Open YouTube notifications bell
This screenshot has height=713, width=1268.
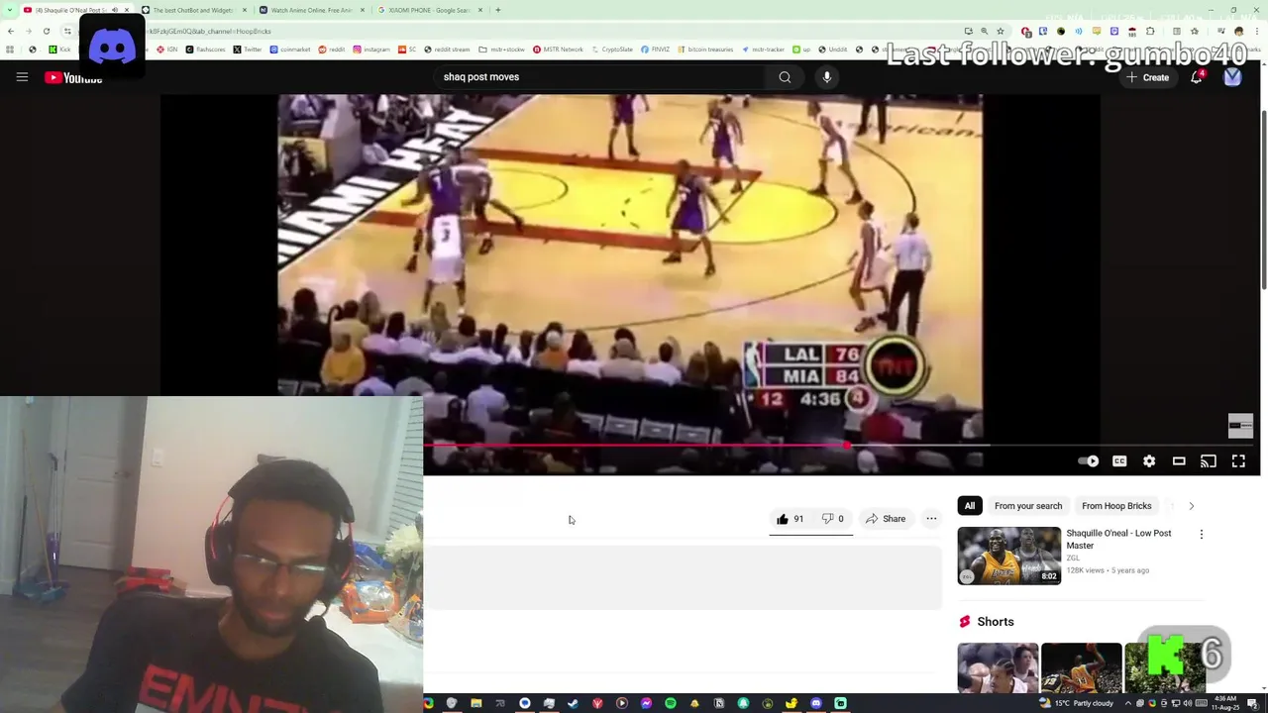[1197, 77]
